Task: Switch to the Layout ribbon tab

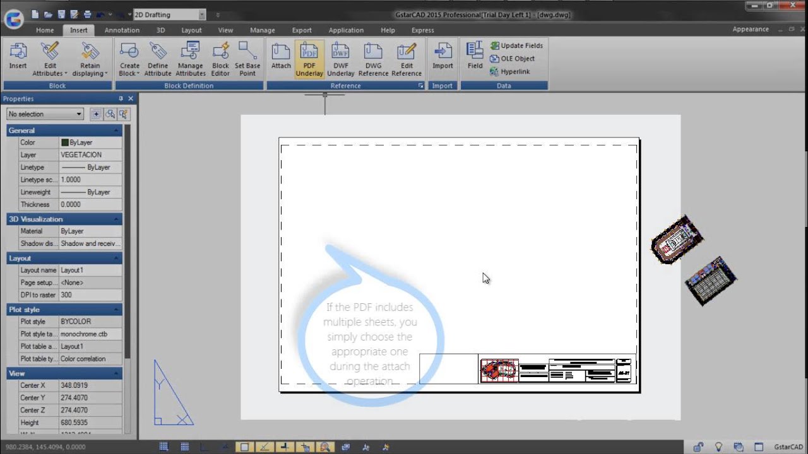Action: [x=192, y=30]
